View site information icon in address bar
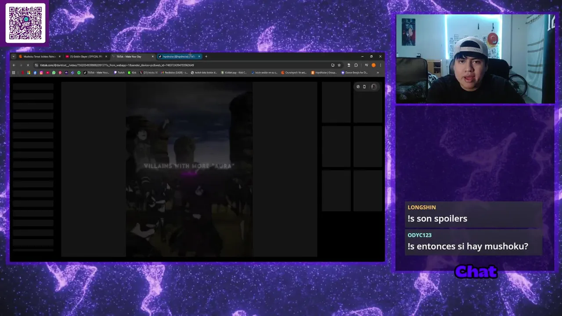This screenshot has height=316, width=562. pos(36,65)
